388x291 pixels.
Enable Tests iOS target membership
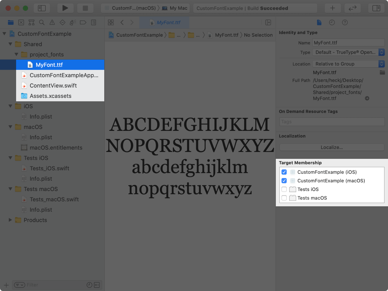pos(284,189)
